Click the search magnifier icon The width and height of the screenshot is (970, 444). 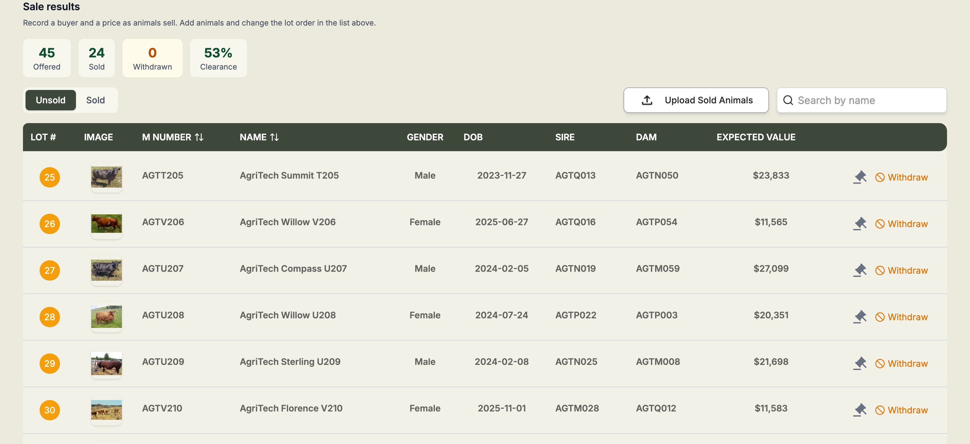pyautogui.click(x=788, y=100)
